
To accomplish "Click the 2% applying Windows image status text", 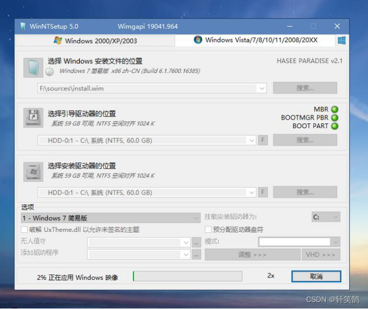I will click(78, 277).
